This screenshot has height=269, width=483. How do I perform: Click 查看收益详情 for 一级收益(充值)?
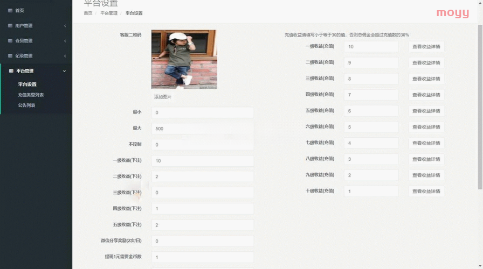click(x=426, y=47)
